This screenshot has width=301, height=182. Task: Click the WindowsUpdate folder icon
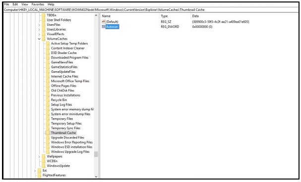(44, 166)
